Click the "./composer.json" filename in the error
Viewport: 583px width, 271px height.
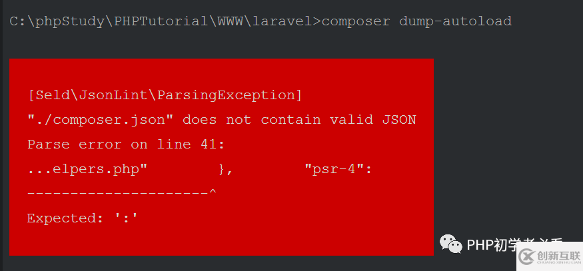(x=101, y=120)
